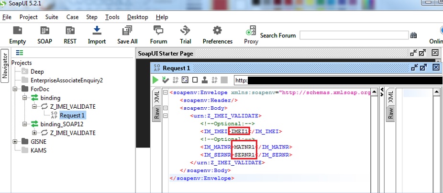Open the Tools menu
443x193 pixels.
(x=112, y=17)
